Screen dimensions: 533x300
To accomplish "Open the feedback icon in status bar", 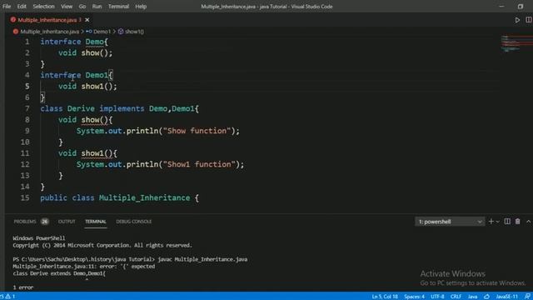I will tap(527, 297).
